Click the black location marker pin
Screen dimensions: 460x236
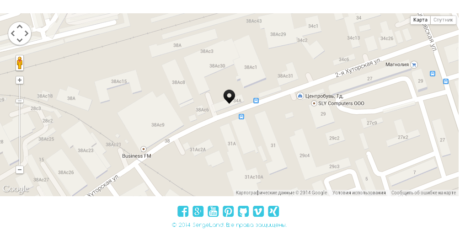click(x=229, y=97)
